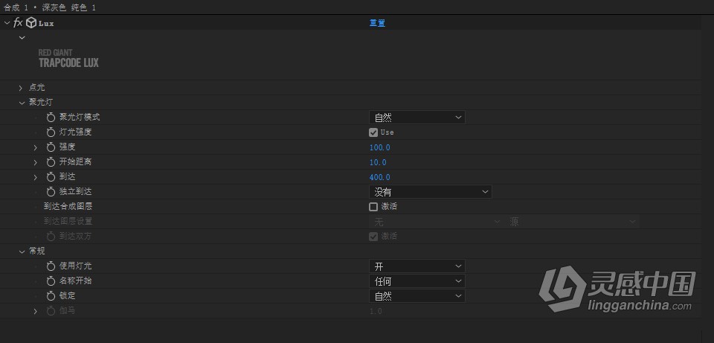Image resolution: width=714 pixels, height=343 pixels.
Task: Collapse the Trapcode Lux logo section
Action: point(22,37)
